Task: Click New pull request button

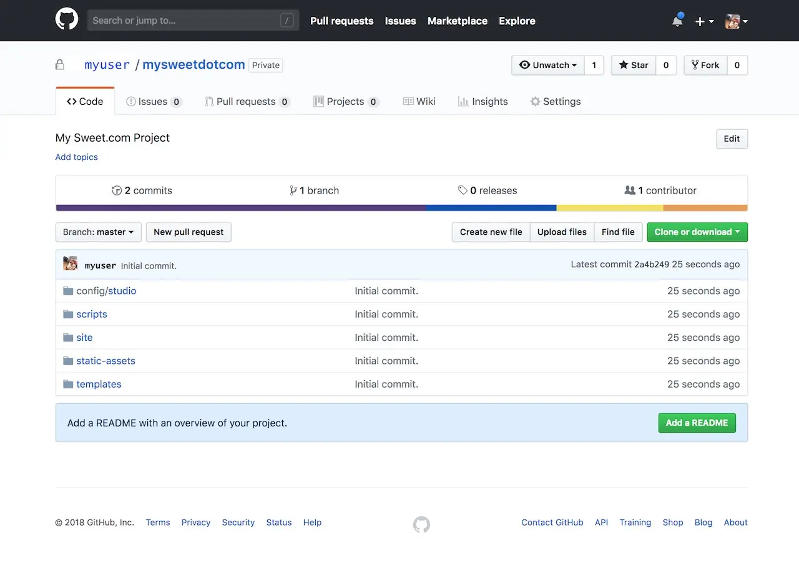Action: pos(189,232)
